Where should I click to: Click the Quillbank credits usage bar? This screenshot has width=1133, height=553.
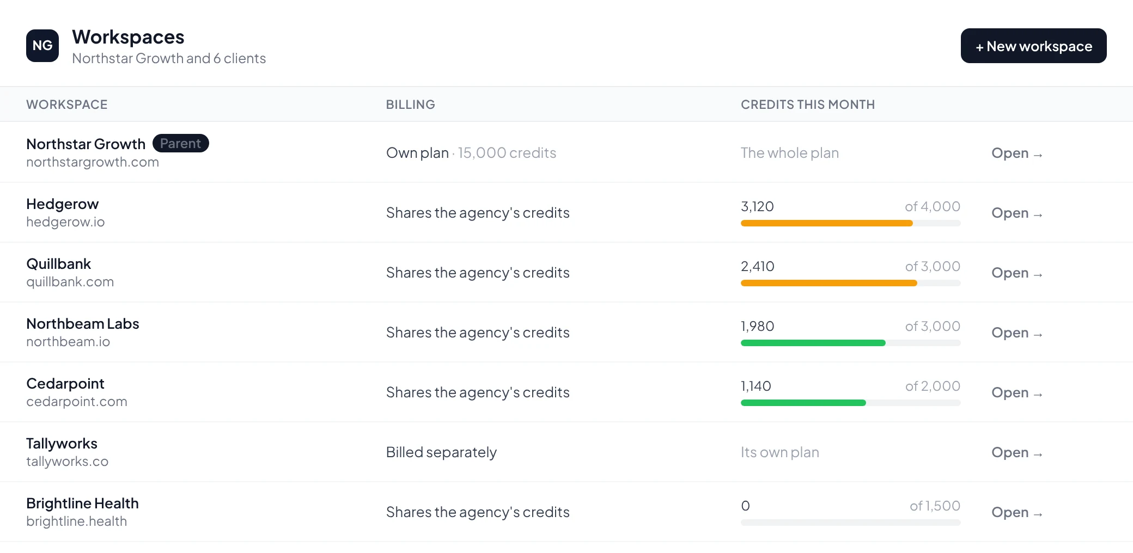click(x=850, y=283)
